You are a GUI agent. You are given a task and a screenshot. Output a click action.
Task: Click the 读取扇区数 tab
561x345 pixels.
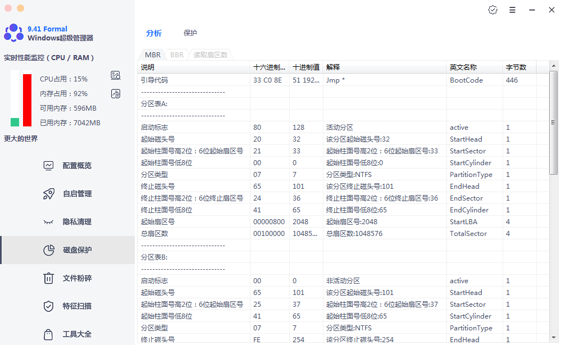(x=211, y=55)
